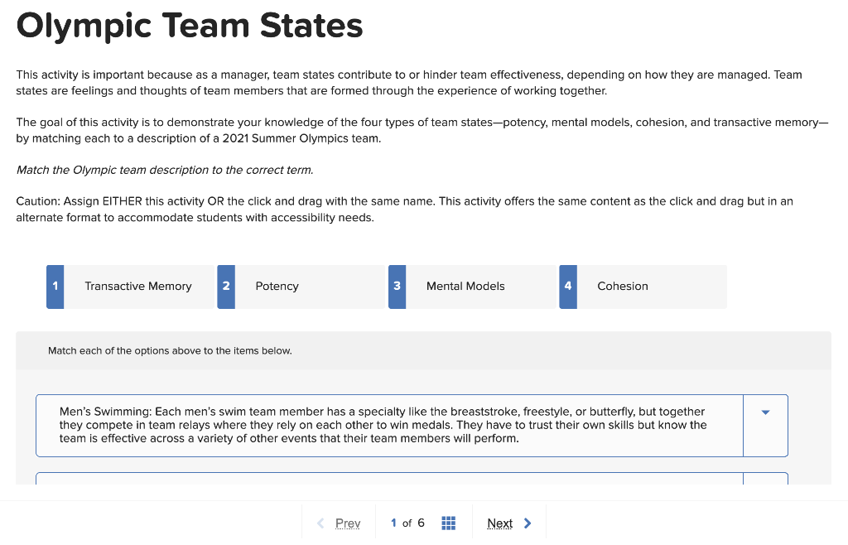848x545 pixels.
Task: Select the Transactive Memory option tile
Action: coord(137,286)
